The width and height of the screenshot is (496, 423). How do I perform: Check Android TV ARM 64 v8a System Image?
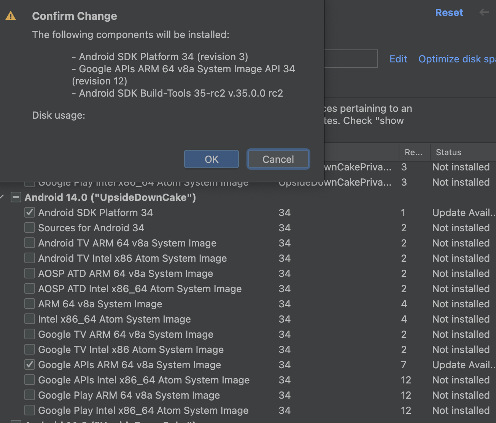30,243
